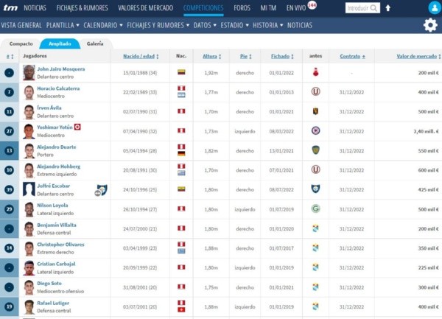Open the Mi TM menu
442x319 pixels.
pos(268,8)
